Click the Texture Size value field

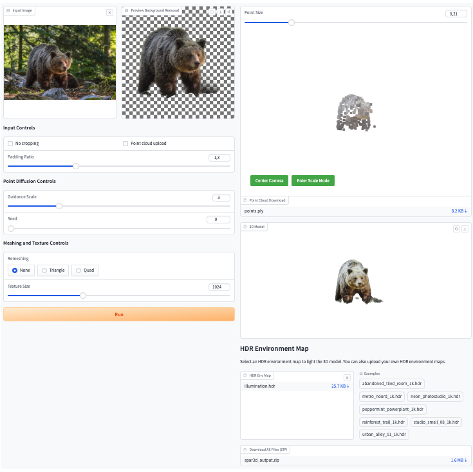tap(219, 287)
